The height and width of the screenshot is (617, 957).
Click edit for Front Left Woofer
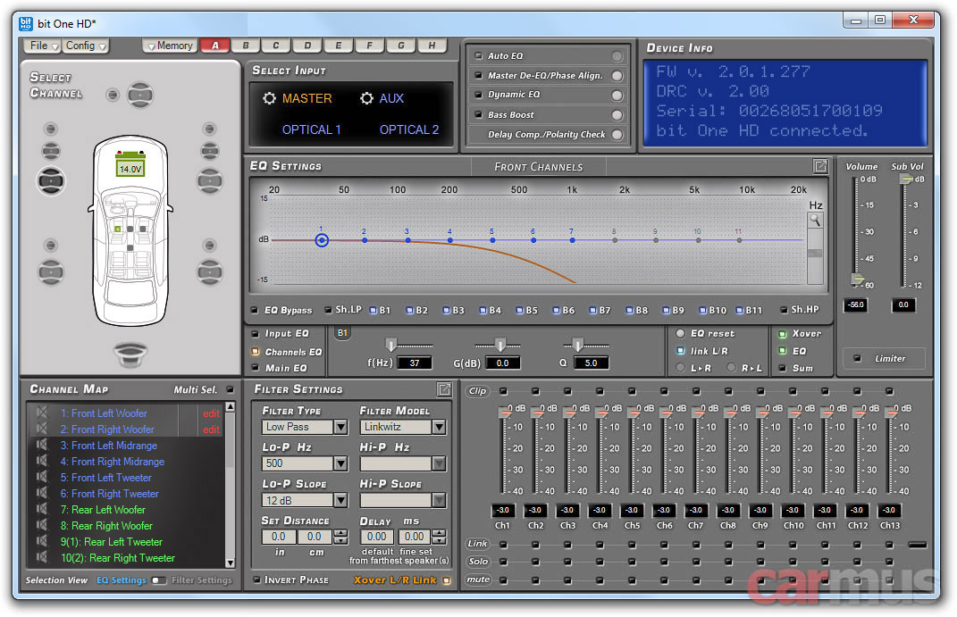click(211, 413)
